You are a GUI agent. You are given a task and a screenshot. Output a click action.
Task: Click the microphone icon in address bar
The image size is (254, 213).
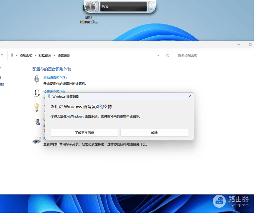(x=12, y=55)
